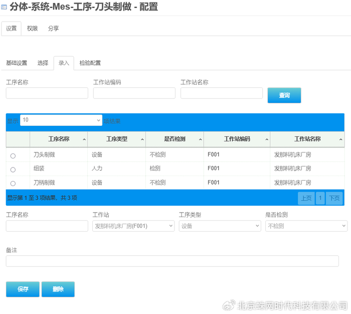Click the form icon beside the page title
Viewport: 351px width, 314px height.
coord(4,7)
